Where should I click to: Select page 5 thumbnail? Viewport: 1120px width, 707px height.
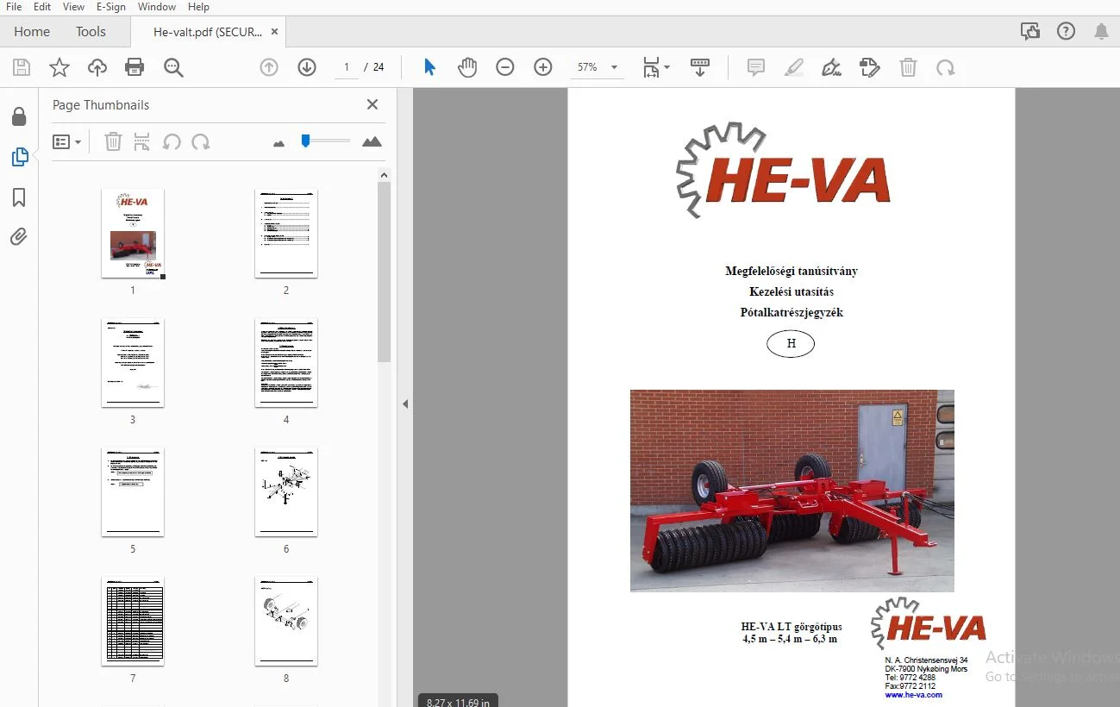133,491
